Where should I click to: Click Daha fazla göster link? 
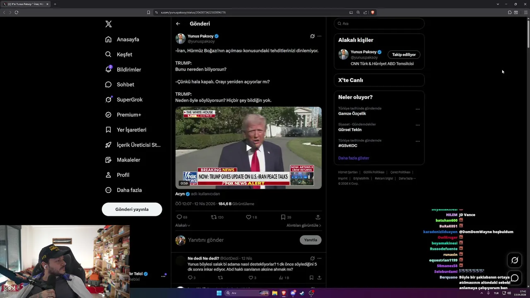[354, 158]
